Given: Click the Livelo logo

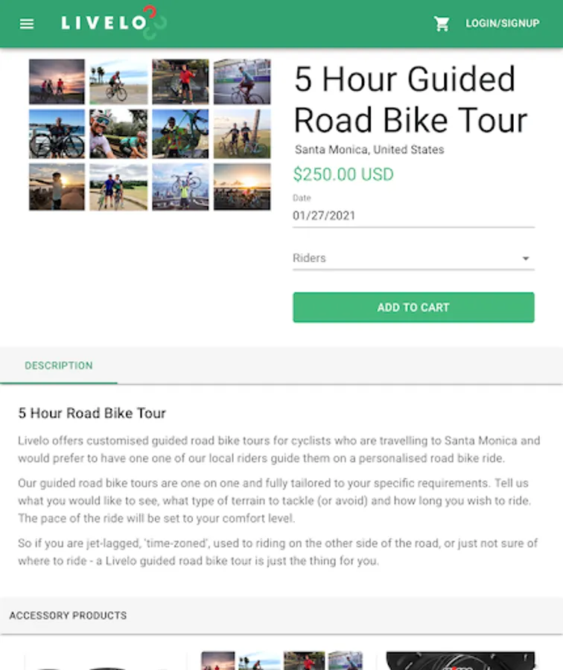Looking at the screenshot, I should 114,22.
